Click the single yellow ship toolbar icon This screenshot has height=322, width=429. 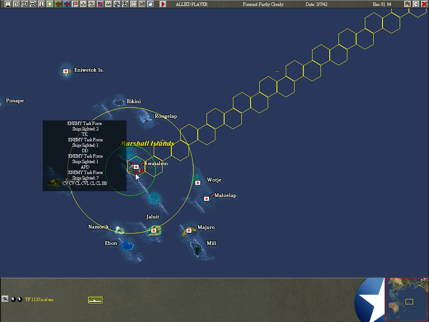pos(83,4)
